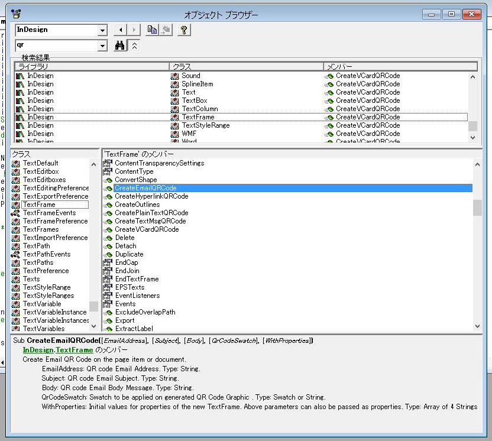The height and width of the screenshot is (441, 492).
Task: Click the クラス column header in results
Action: (x=247, y=66)
